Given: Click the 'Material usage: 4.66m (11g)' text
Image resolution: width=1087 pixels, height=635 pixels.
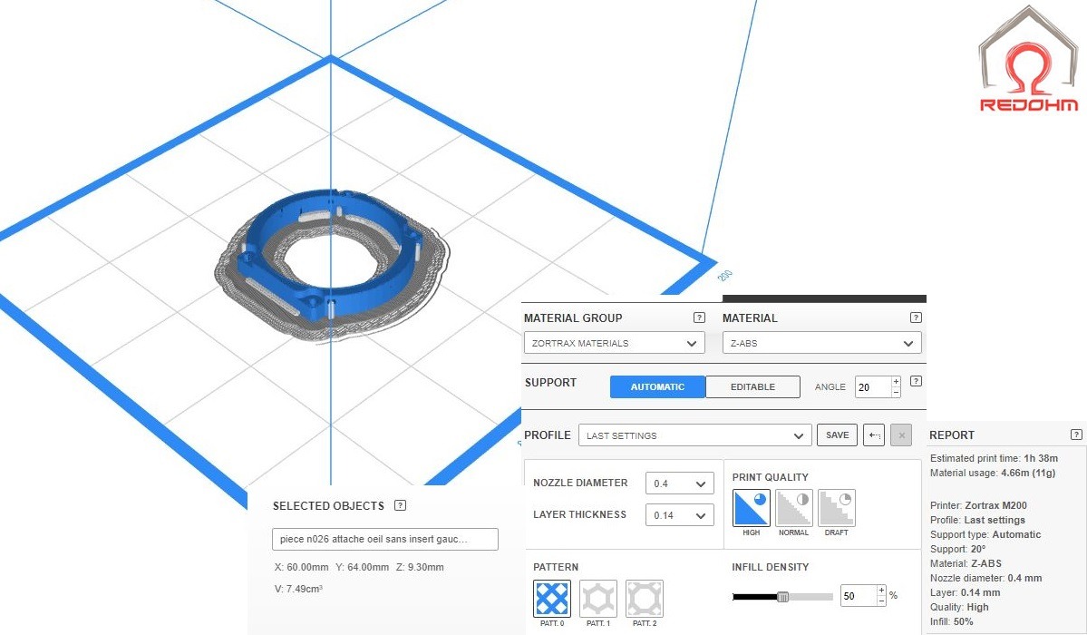Looking at the screenshot, I should 992,473.
